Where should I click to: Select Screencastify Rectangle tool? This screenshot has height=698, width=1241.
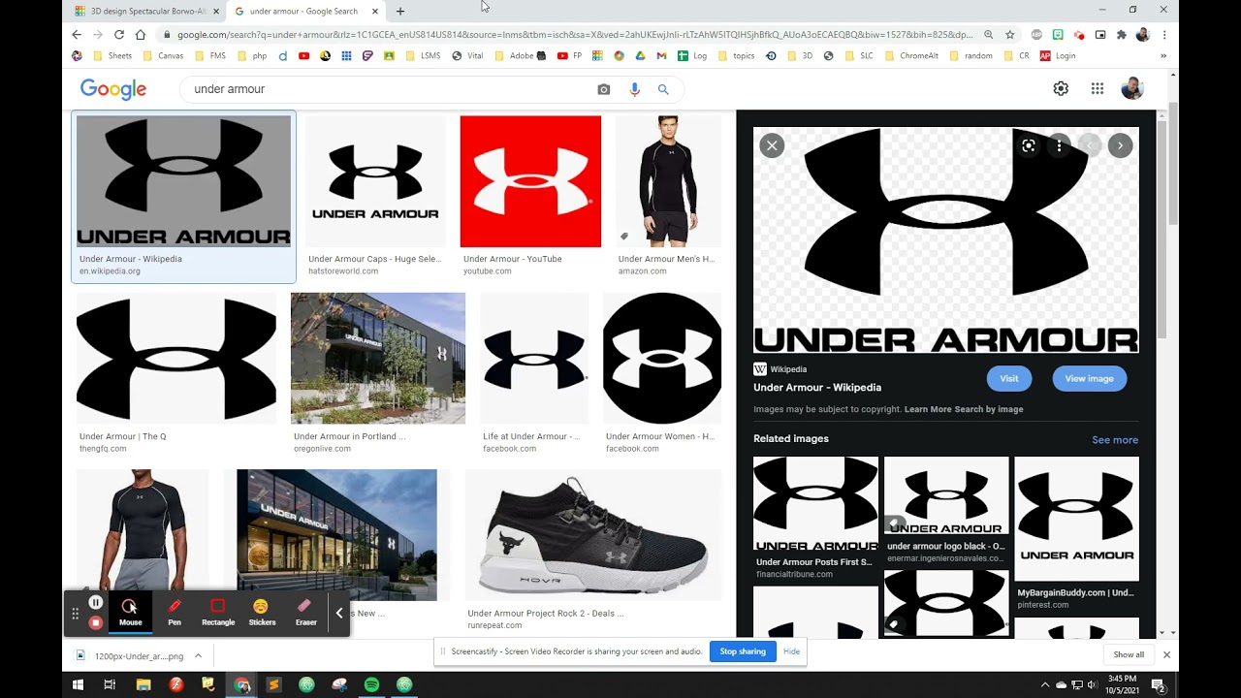[x=218, y=613]
